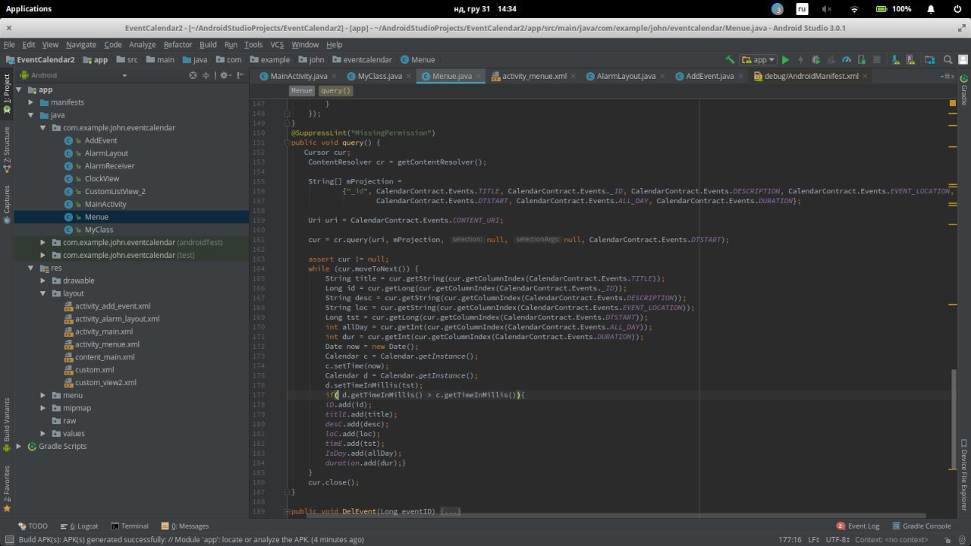Collapse all in Project panel
This screenshot has height=546, width=971.
tap(206, 76)
